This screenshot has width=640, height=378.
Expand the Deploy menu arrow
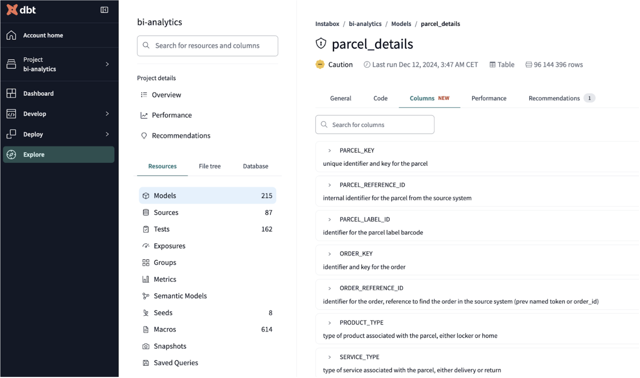point(107,134)
